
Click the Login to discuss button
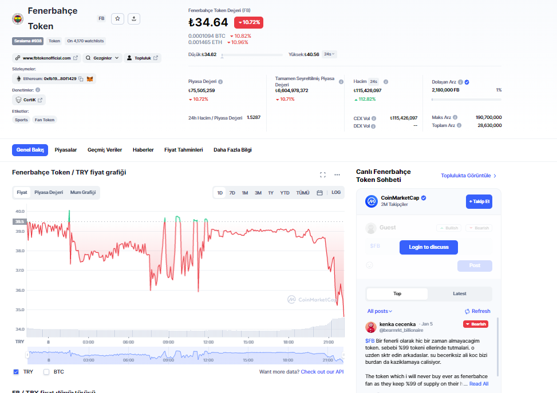(429, 247)
